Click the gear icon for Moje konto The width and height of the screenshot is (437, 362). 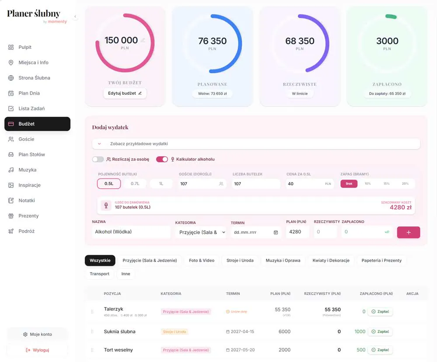(25, 334)
